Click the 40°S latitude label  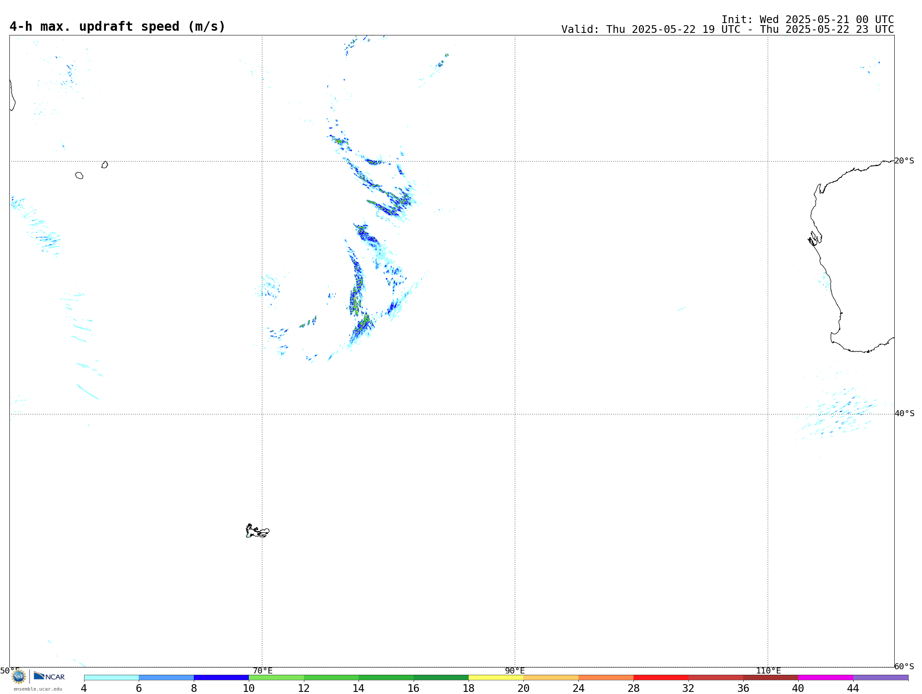[904, 414]
